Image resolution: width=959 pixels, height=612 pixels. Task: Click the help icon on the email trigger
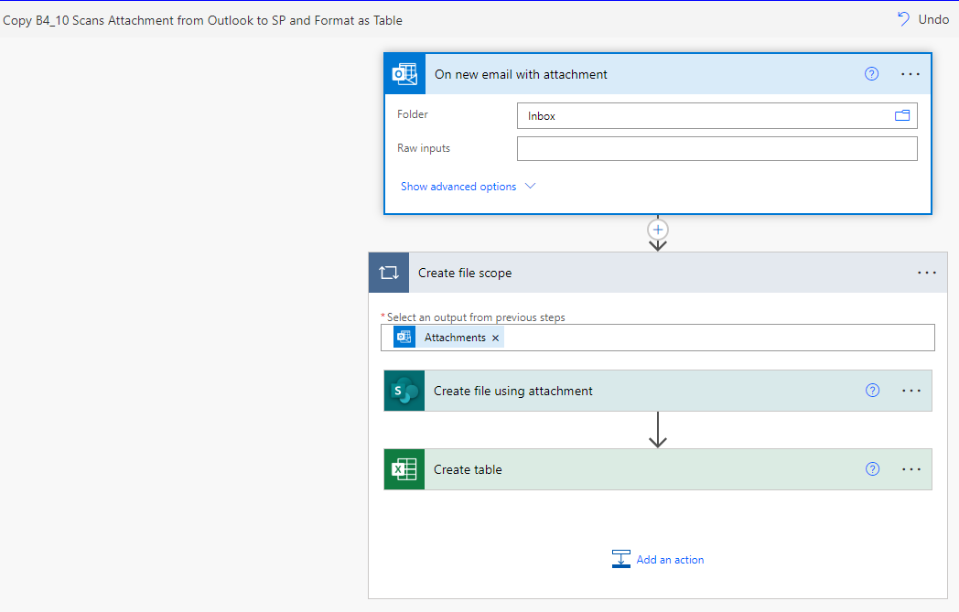871,74
